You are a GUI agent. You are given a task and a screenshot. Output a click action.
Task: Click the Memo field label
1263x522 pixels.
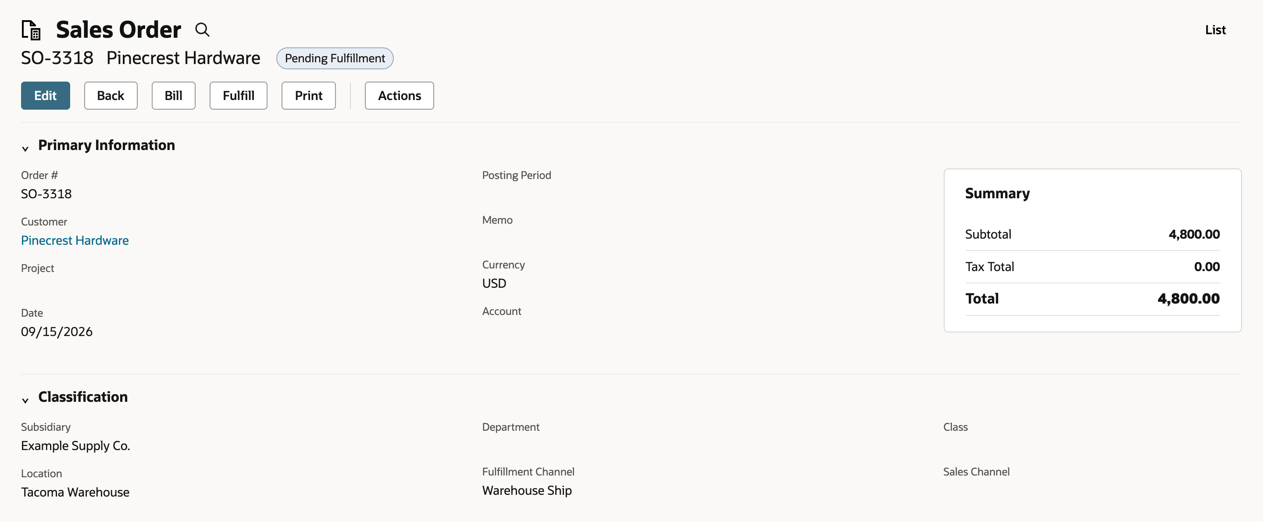498,220
